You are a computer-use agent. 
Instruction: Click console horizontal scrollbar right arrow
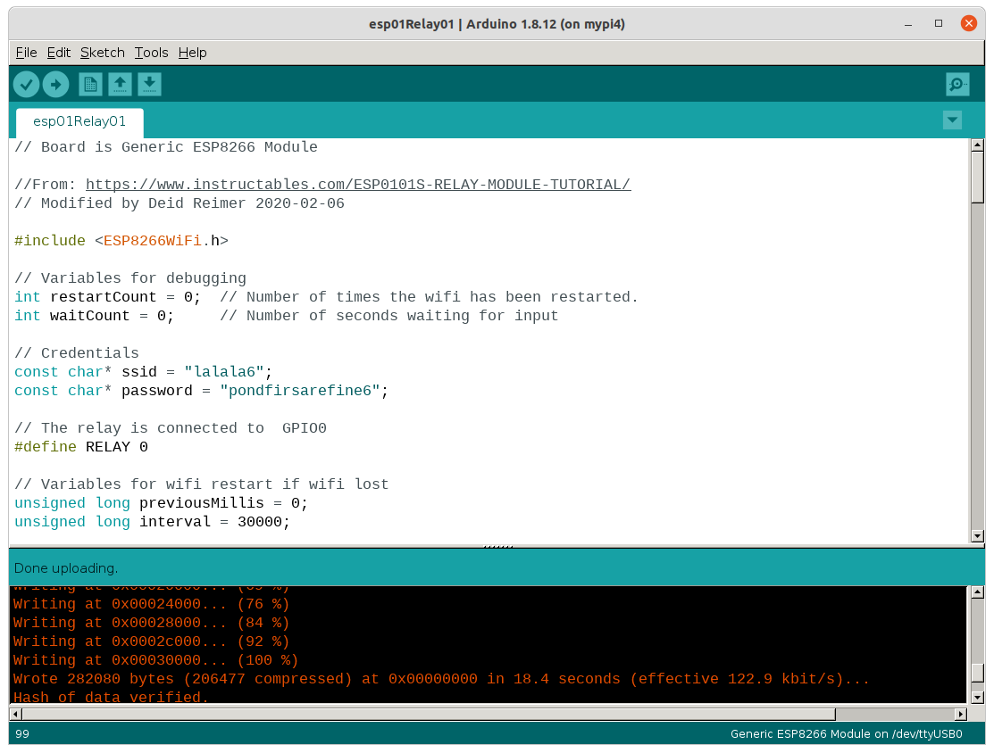(961, 714)
